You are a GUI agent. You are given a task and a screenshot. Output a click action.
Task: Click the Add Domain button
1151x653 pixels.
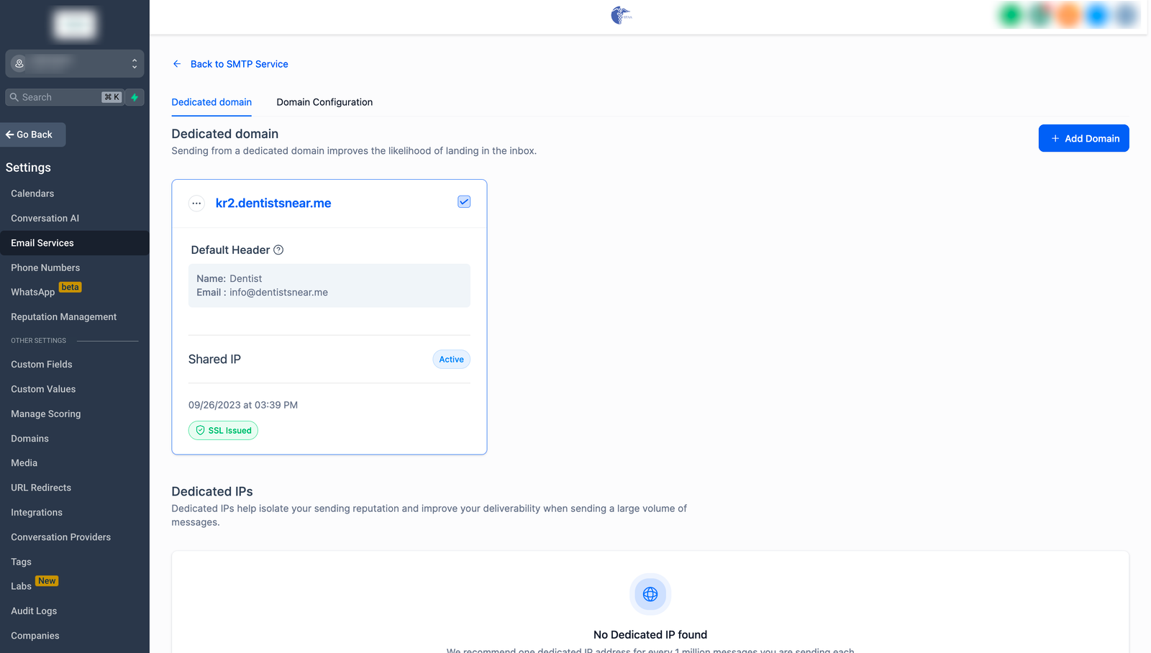pos(1083,138)
